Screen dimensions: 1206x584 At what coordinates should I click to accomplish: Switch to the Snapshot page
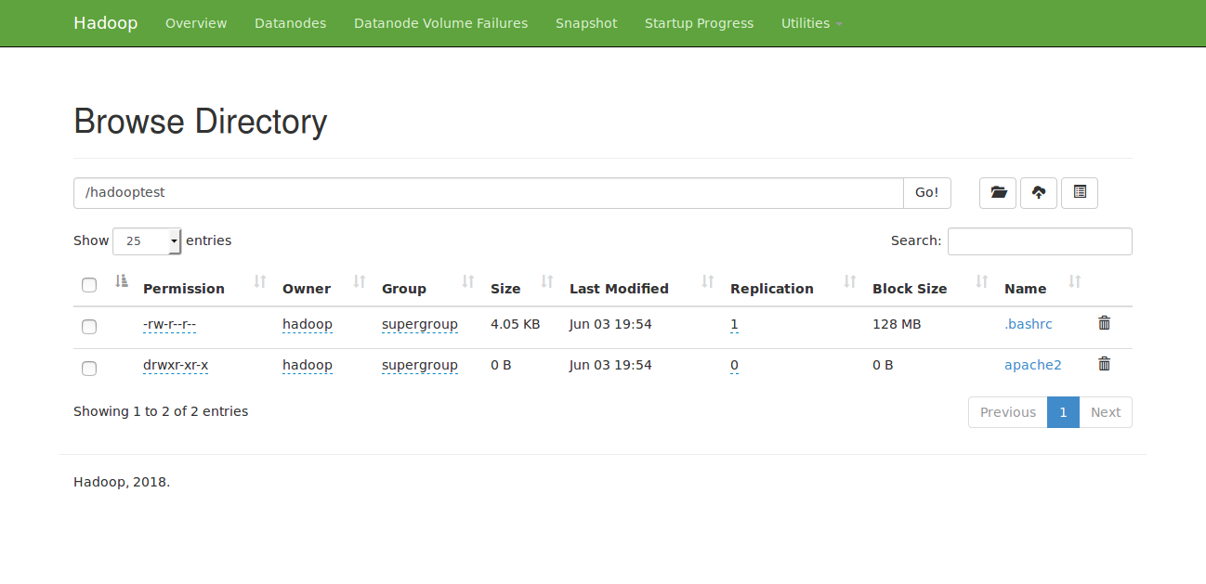(586, 23)
